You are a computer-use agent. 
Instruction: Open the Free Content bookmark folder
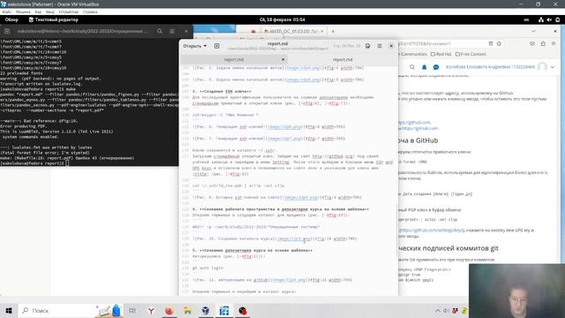pos(471,54)
